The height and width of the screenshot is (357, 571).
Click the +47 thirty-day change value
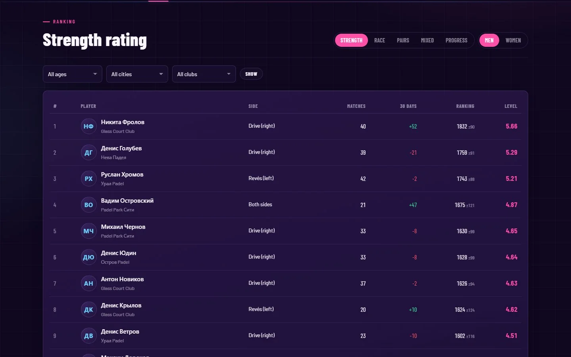tap(413, 205)
